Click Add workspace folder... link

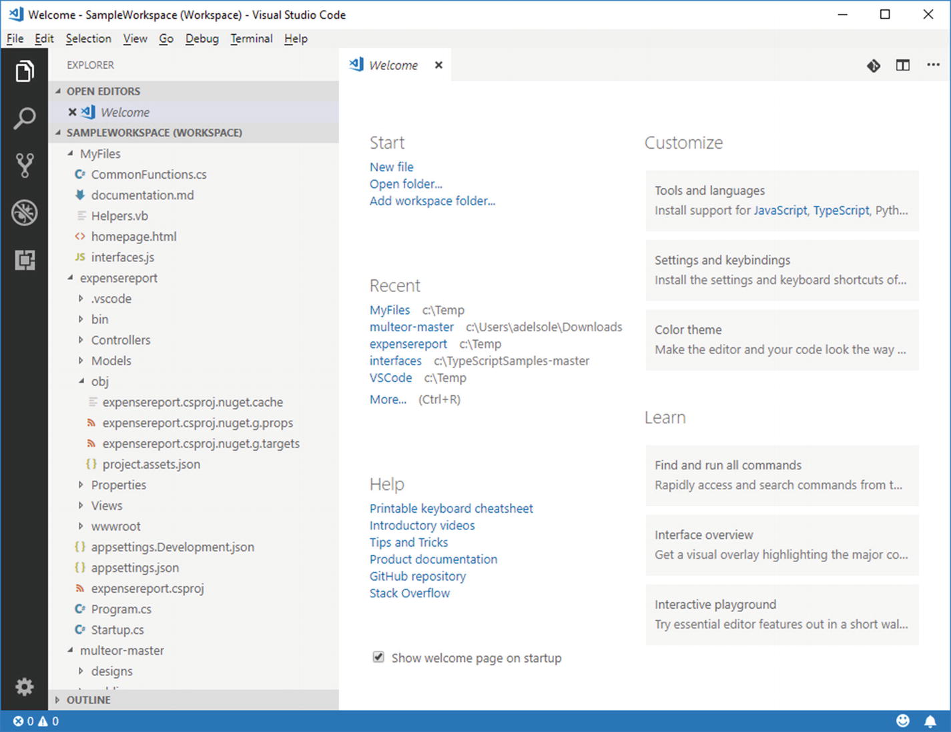pyautogui.click(x=432, y=201)
